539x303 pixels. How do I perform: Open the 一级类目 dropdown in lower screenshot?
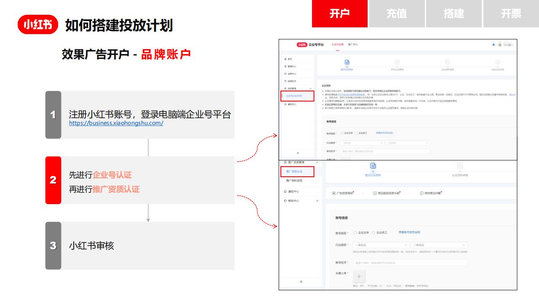click(381, 245)
